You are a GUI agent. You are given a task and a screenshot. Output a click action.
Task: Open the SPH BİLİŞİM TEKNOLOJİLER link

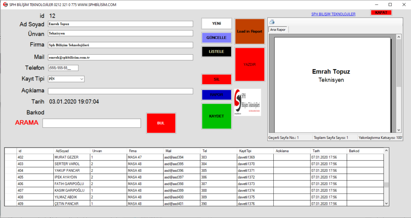coord(333,14)
